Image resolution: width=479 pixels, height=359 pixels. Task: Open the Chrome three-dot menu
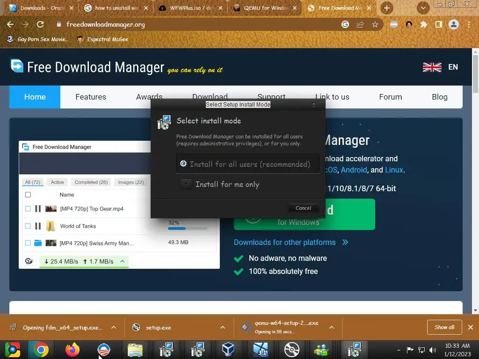coord(469,24)
